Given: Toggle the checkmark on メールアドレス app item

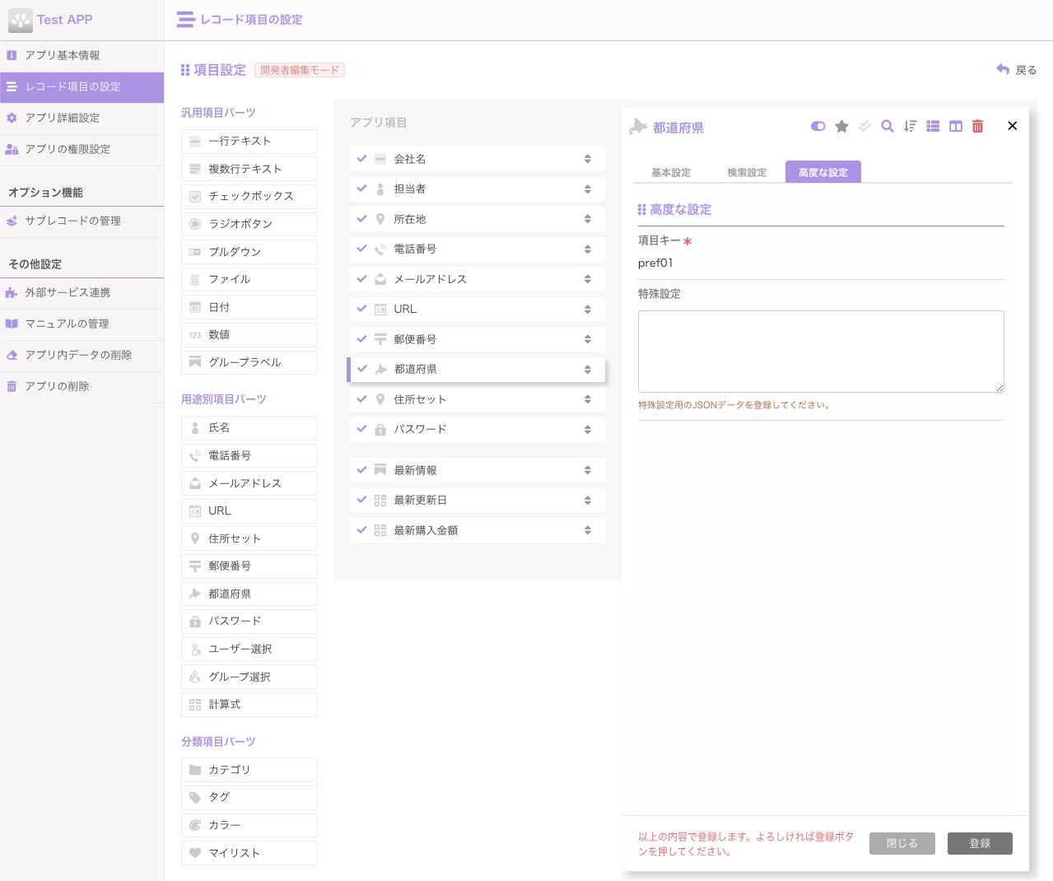Looking at the screenshot, I should pos(361,278).
